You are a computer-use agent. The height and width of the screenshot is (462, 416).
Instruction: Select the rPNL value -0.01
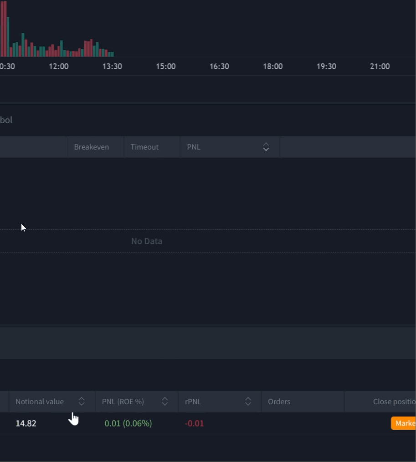pyautogui.click(x=194, y=423)
